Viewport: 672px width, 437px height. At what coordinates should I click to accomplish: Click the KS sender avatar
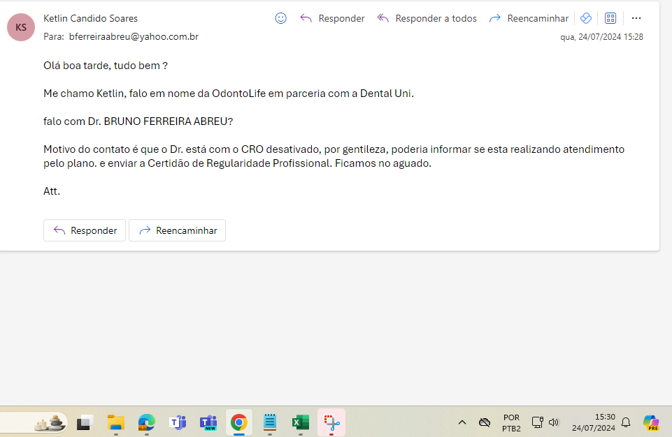(21, 27)
